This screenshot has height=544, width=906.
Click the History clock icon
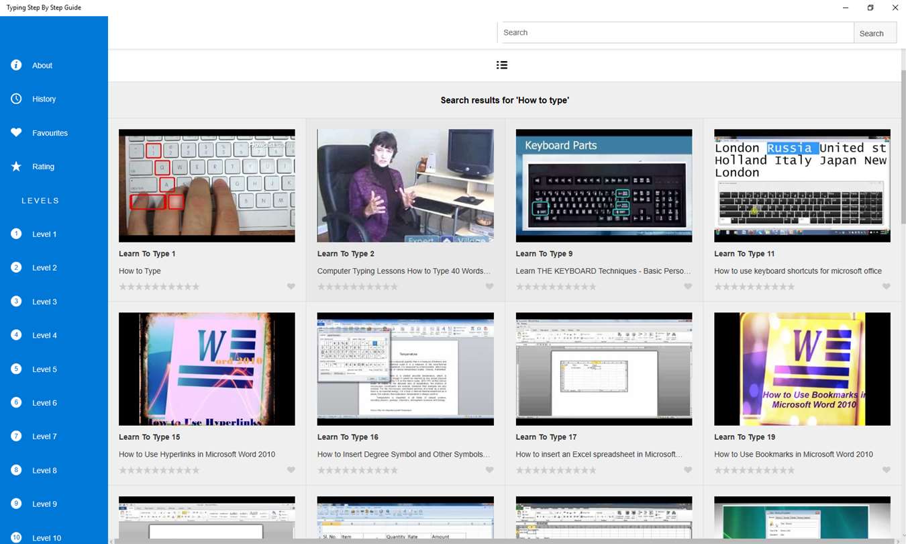tap(16, 99)
